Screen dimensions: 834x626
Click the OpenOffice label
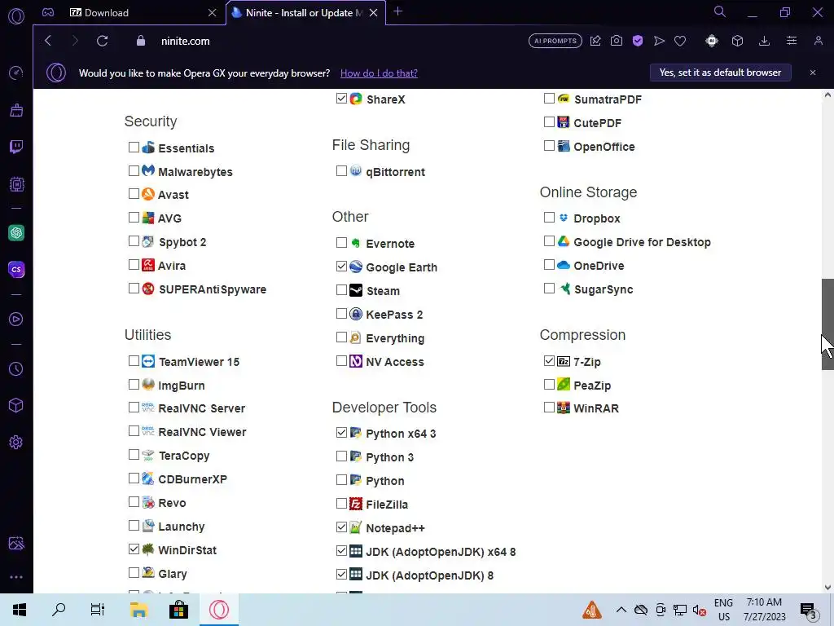[604, 147]
